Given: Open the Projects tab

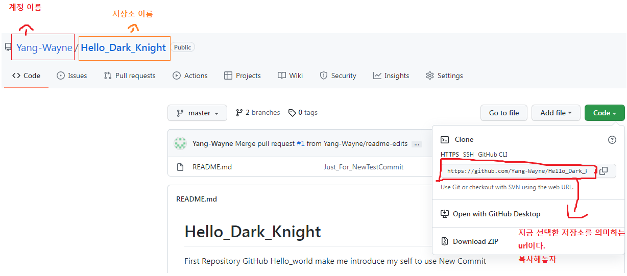Looking at the screenshot, I should tap(243, 76).
